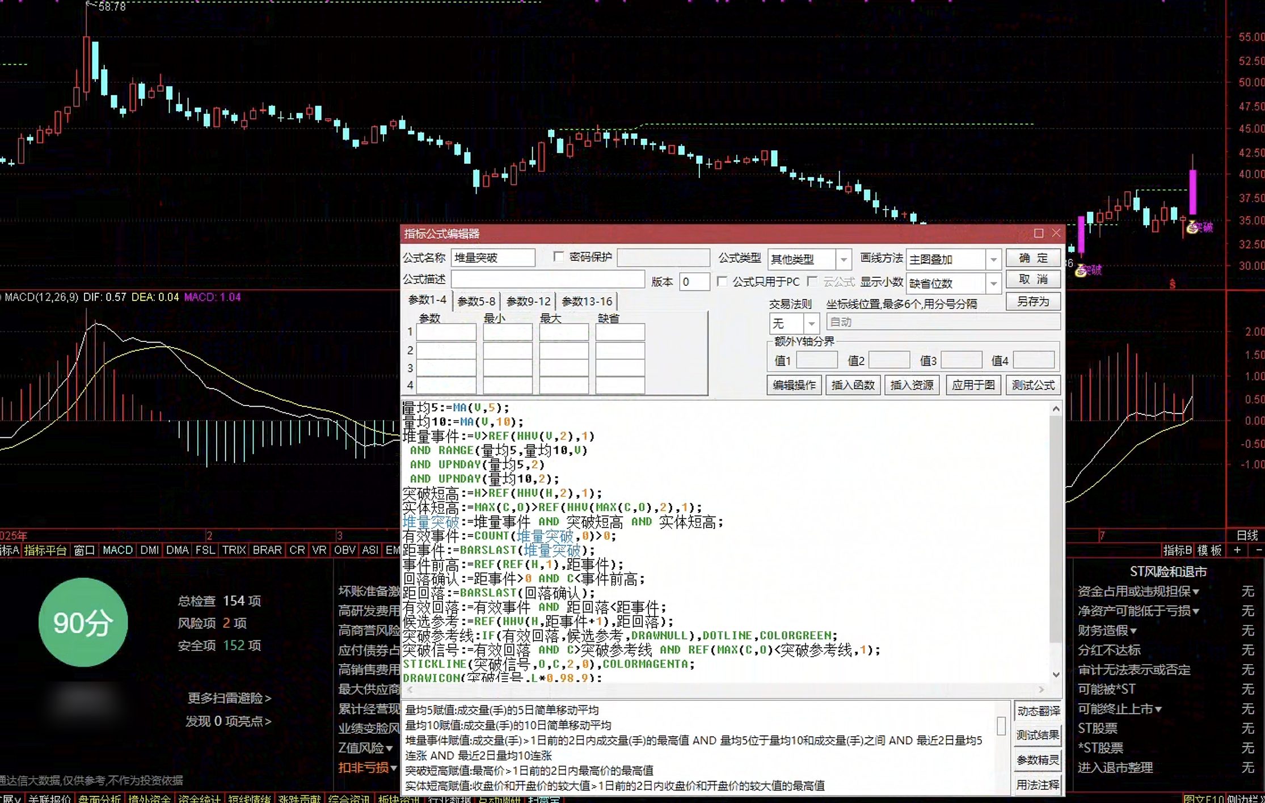Open the 发现 0 项亮点 link
The width and height of the screenshot is (1265, 803).
(x=228, y=721)
